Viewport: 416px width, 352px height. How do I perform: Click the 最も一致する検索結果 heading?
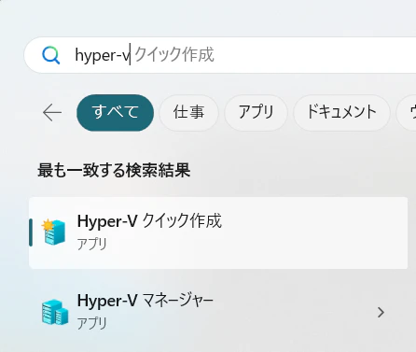[114, 170]
